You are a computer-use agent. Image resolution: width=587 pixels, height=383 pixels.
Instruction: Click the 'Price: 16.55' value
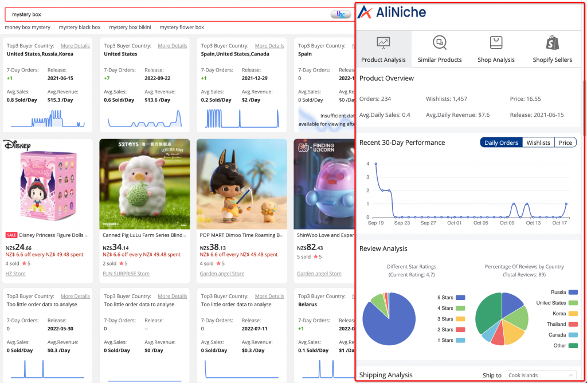click(x=525, y=99)
